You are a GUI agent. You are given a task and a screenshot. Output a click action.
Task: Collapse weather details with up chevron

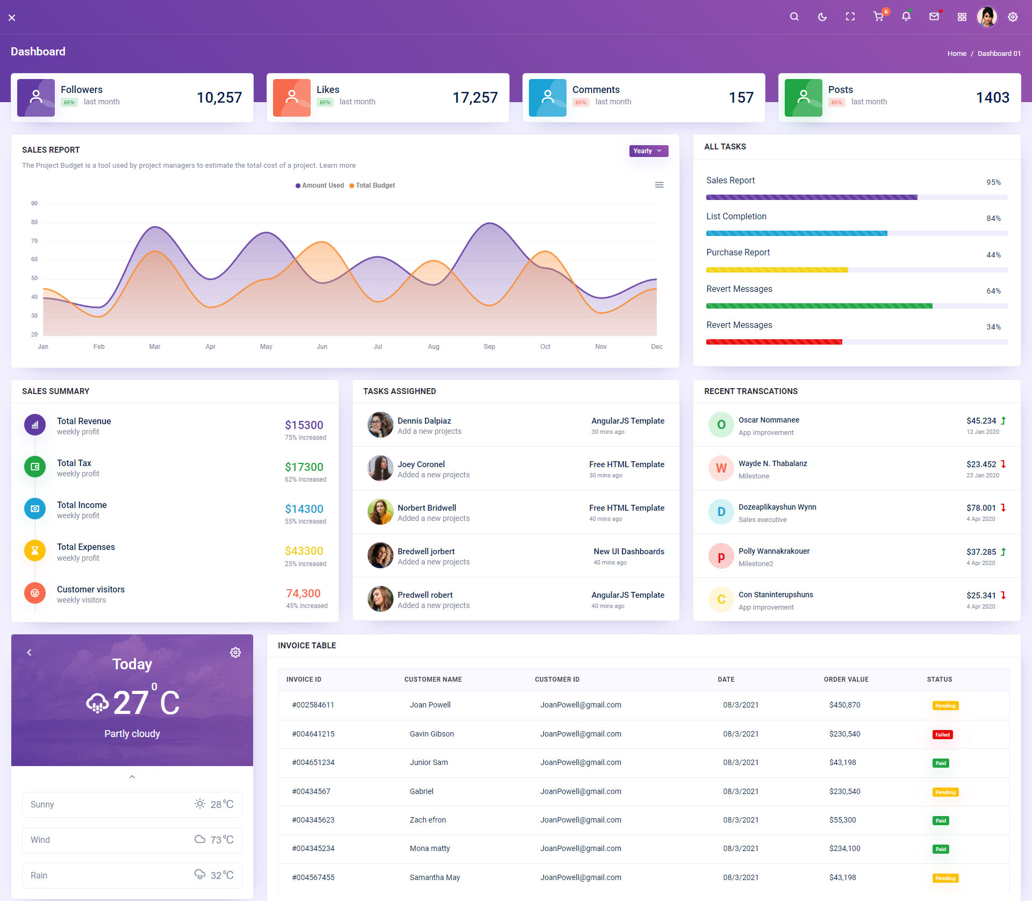[132, 777]
